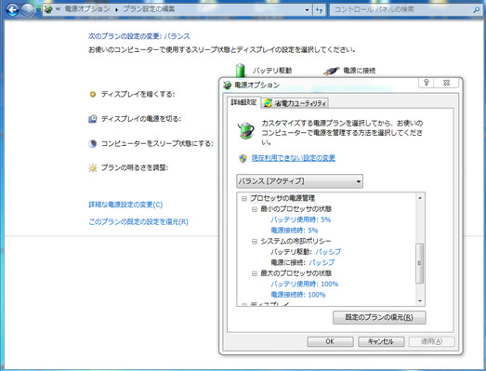The width and height of the screenshot is (486, 371).
Task: Open 現在利用できない設定の変更 link
Action: pos(294,158)
